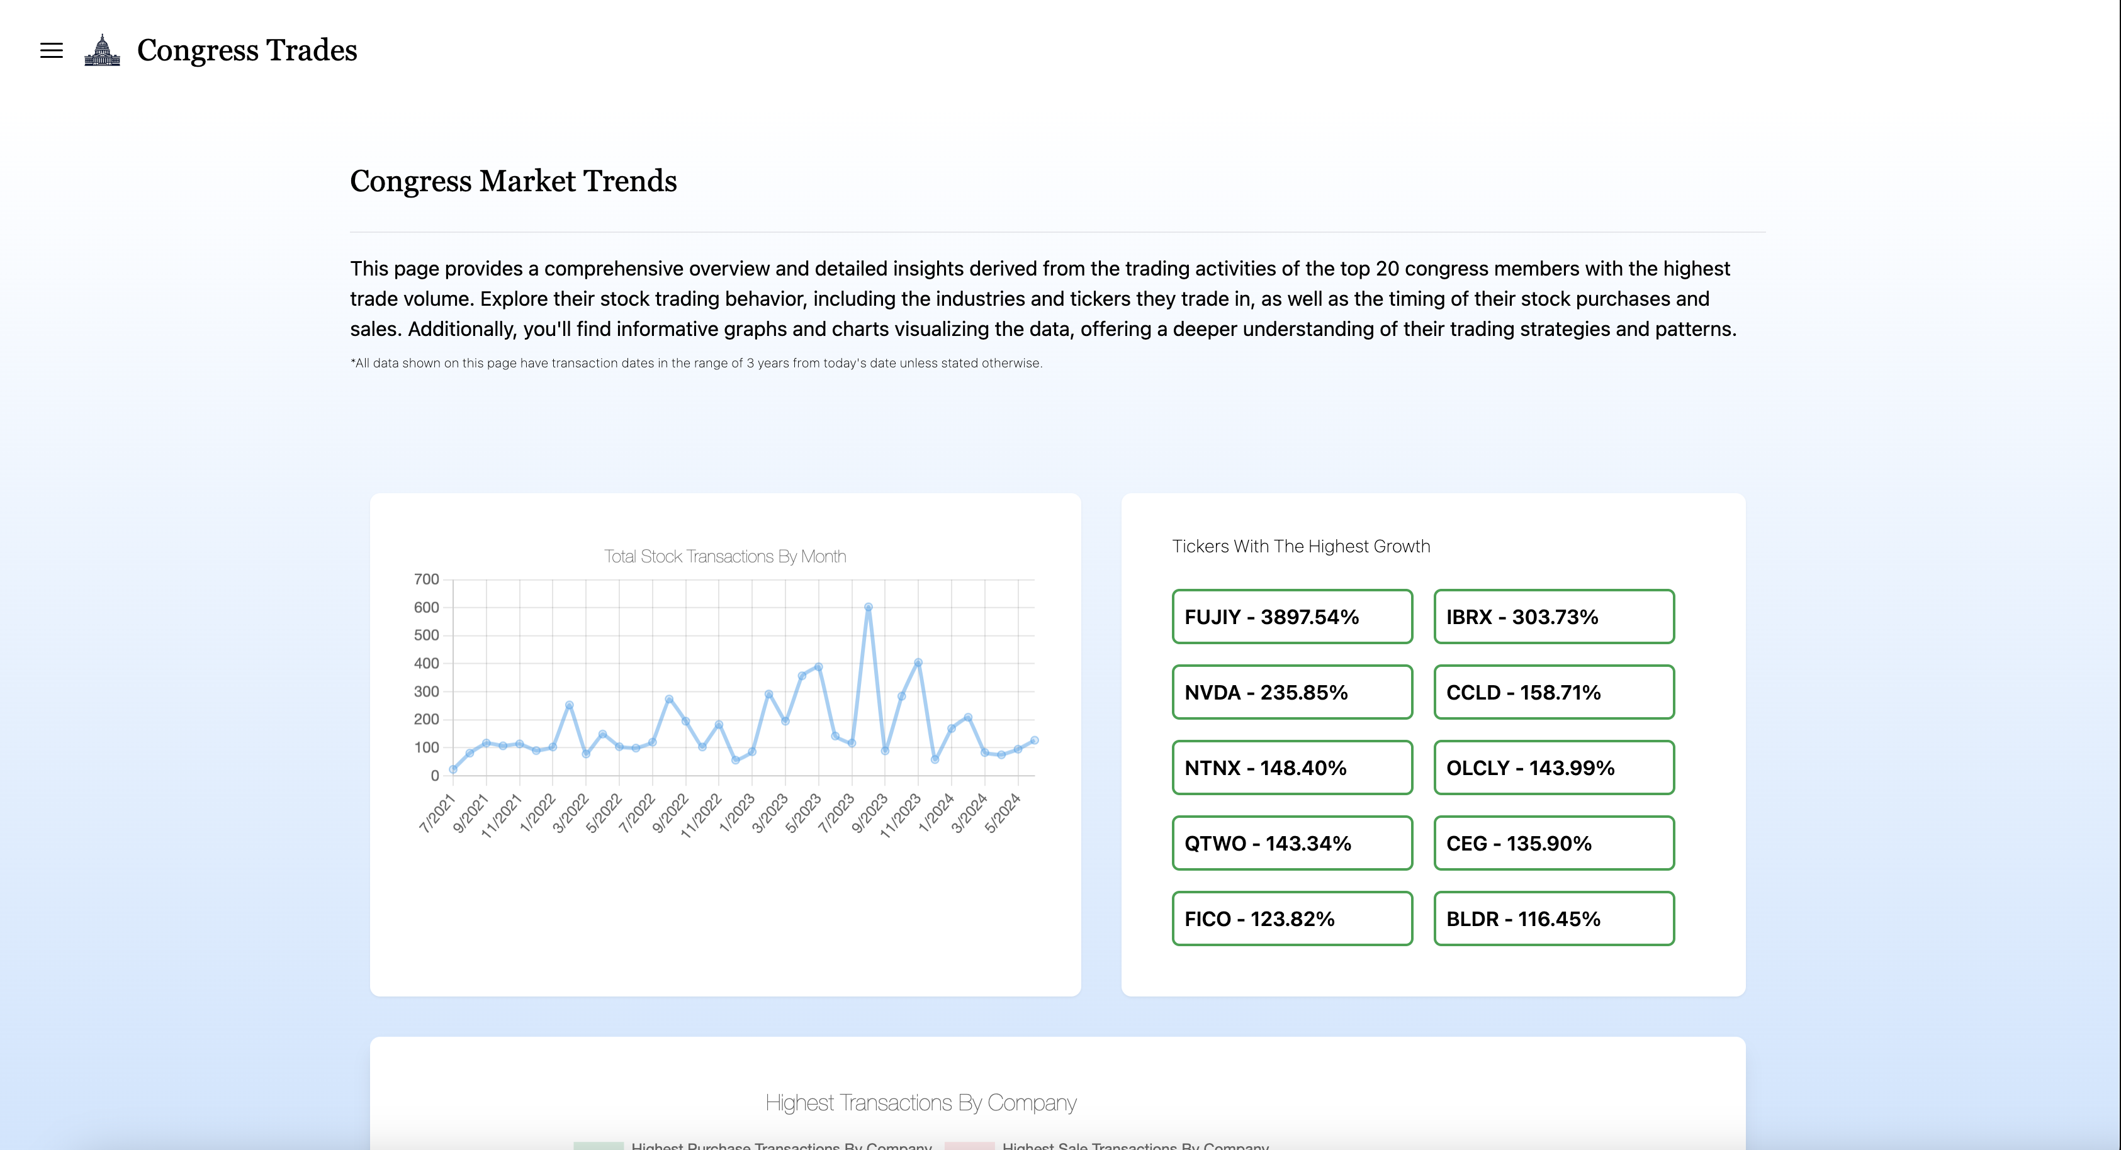The width and height of the screenshot is (2121, 1150).
Task: Select the FICO - 123.82% ticker card
Action: coord(1292,918)
